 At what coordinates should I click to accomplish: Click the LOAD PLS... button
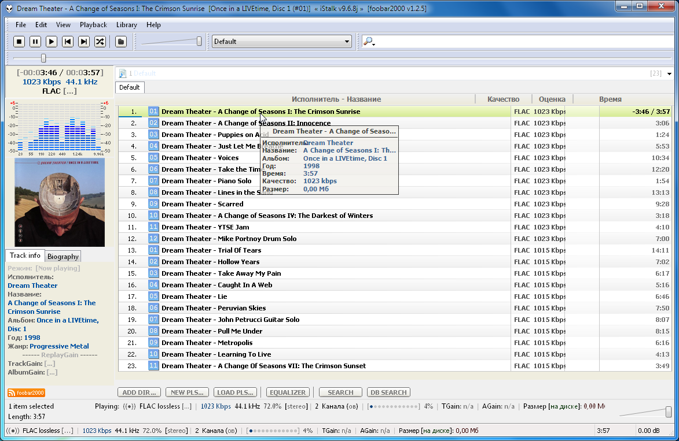pos(235,392)
